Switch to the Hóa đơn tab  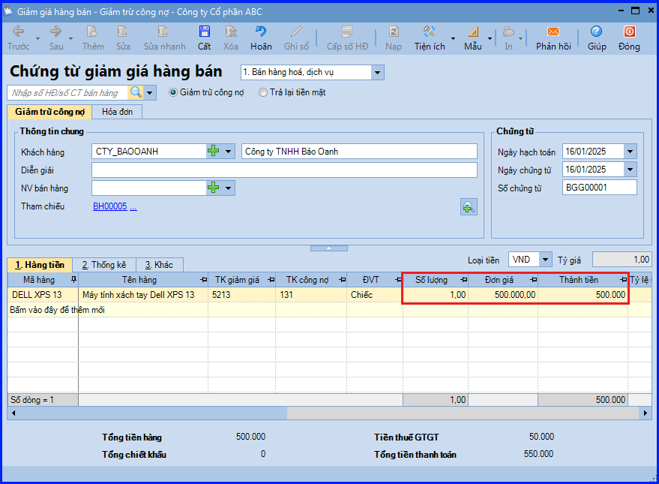pyautogui.click(x=117, y=112)
